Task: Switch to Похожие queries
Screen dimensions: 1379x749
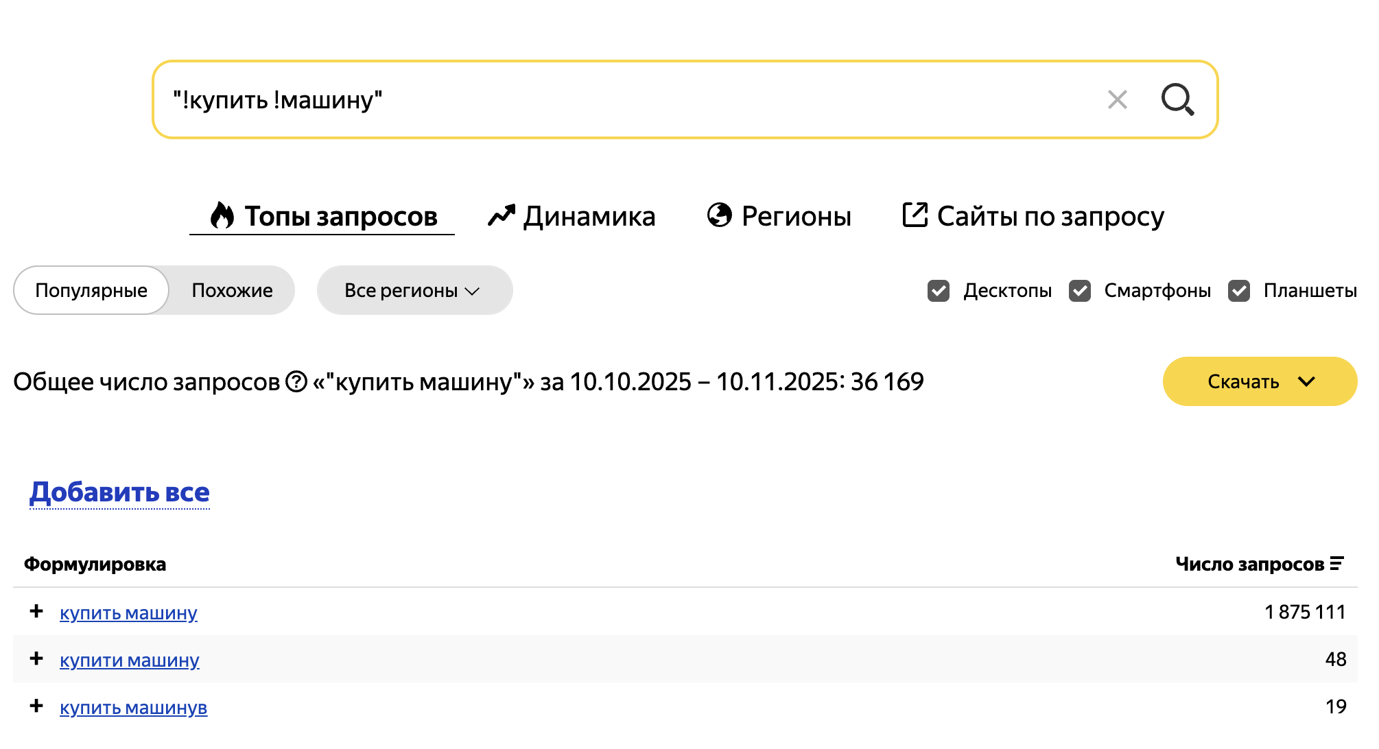Action: (232, 291)
